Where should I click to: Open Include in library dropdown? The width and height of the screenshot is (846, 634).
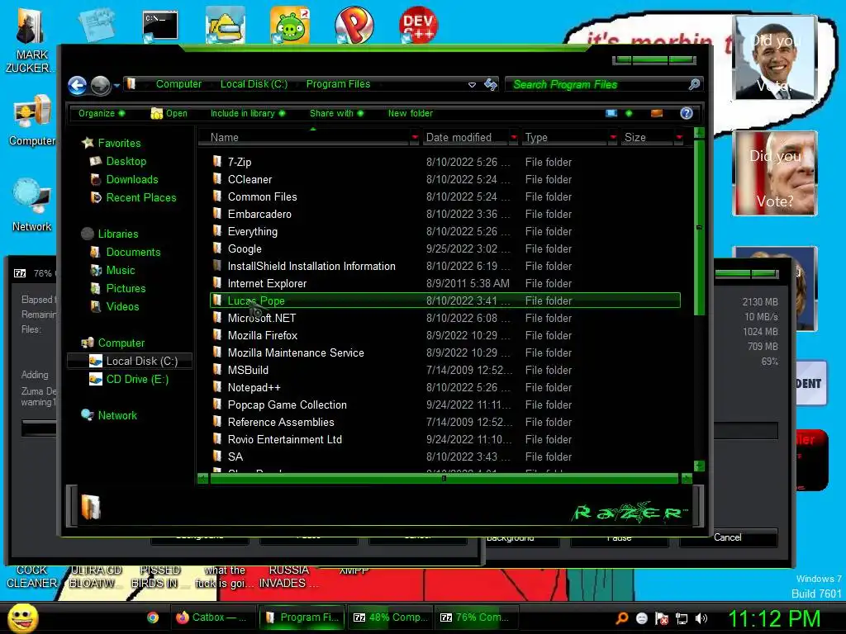tap(248, 113)
